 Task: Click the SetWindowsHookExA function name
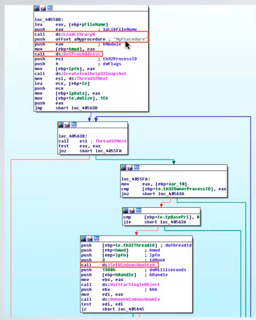132,265
